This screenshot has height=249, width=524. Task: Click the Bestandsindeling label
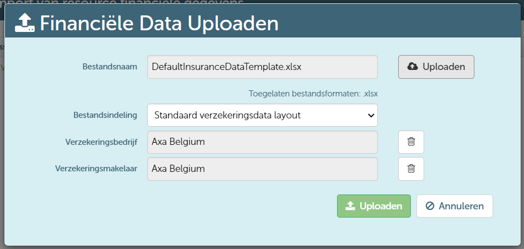pyautogui.click(x=105, y=116)
